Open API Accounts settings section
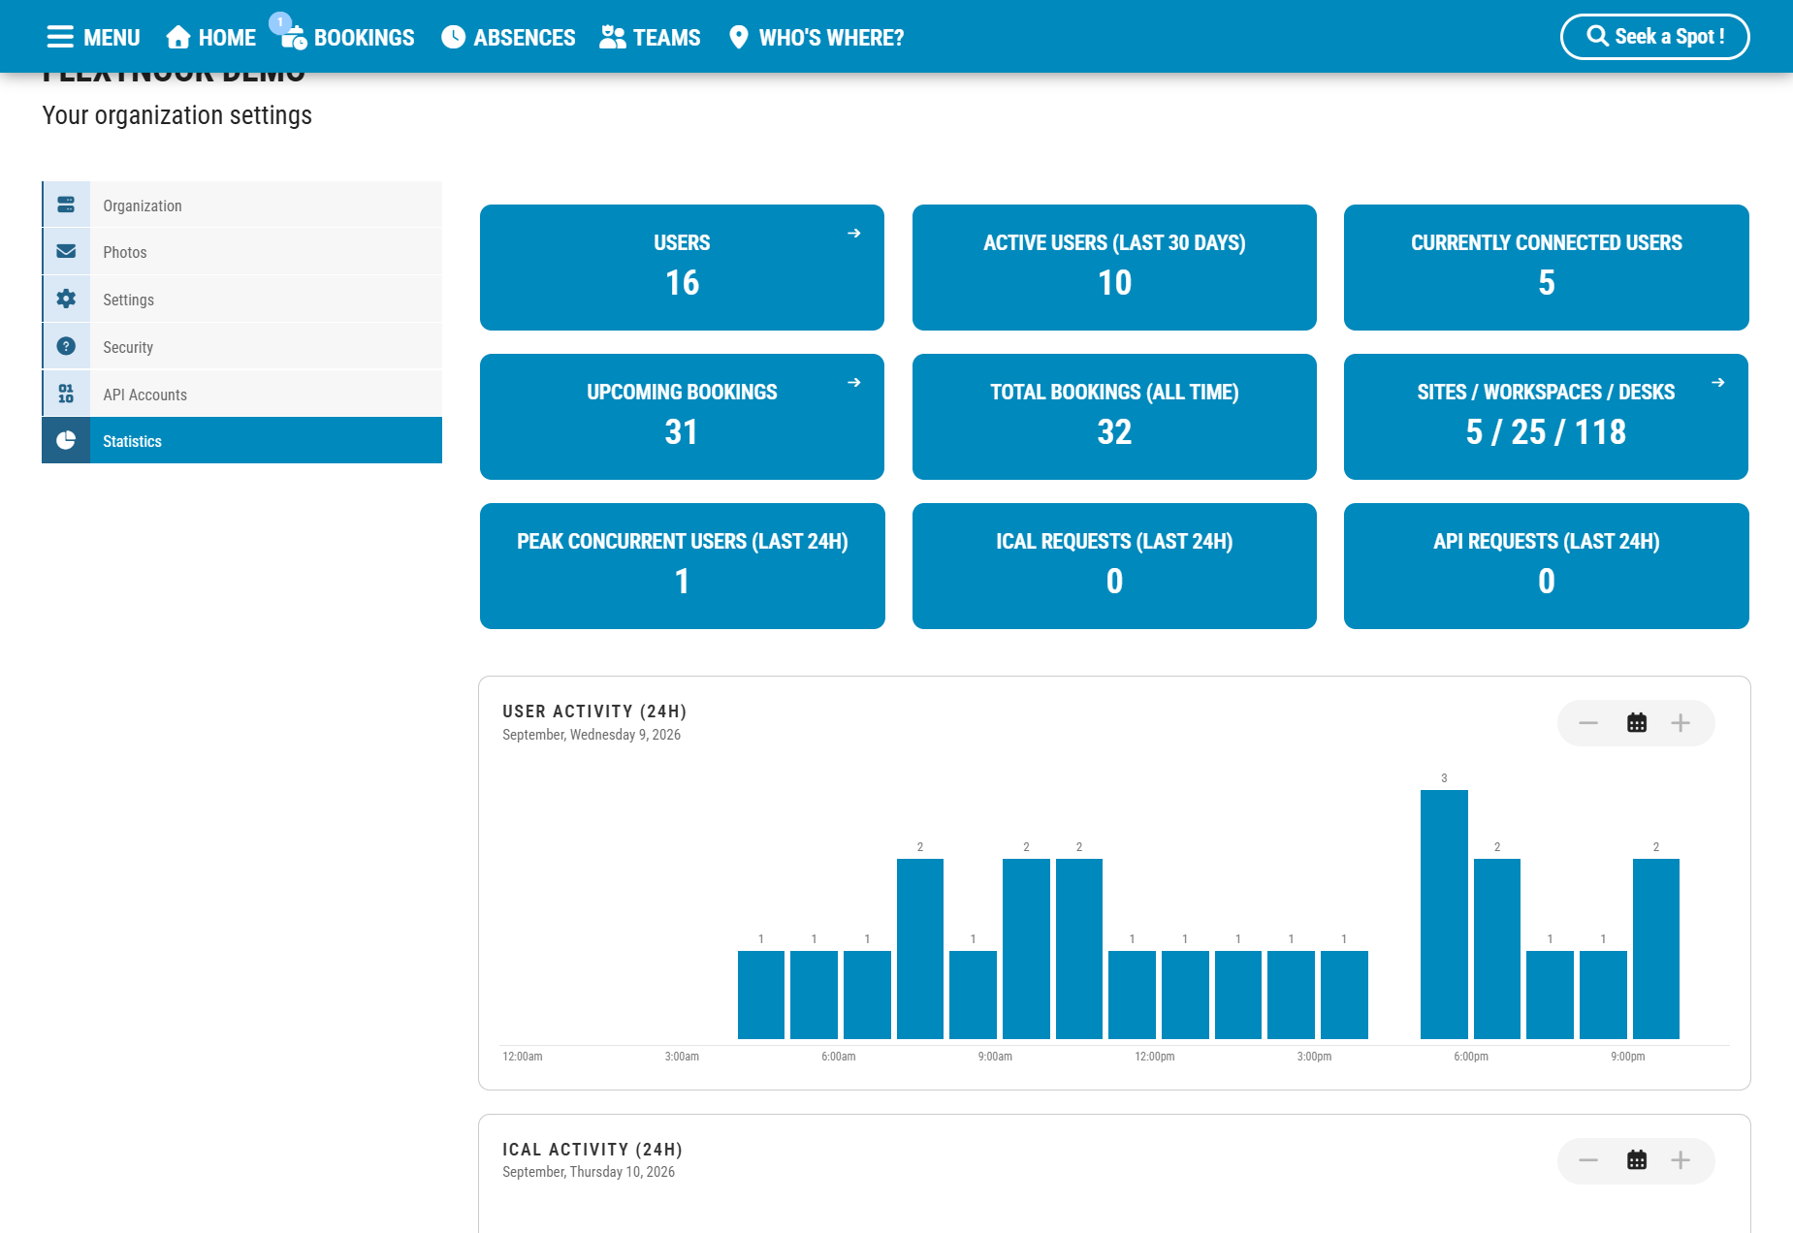Screen dimensions: 1793x1233 [242, 394]
